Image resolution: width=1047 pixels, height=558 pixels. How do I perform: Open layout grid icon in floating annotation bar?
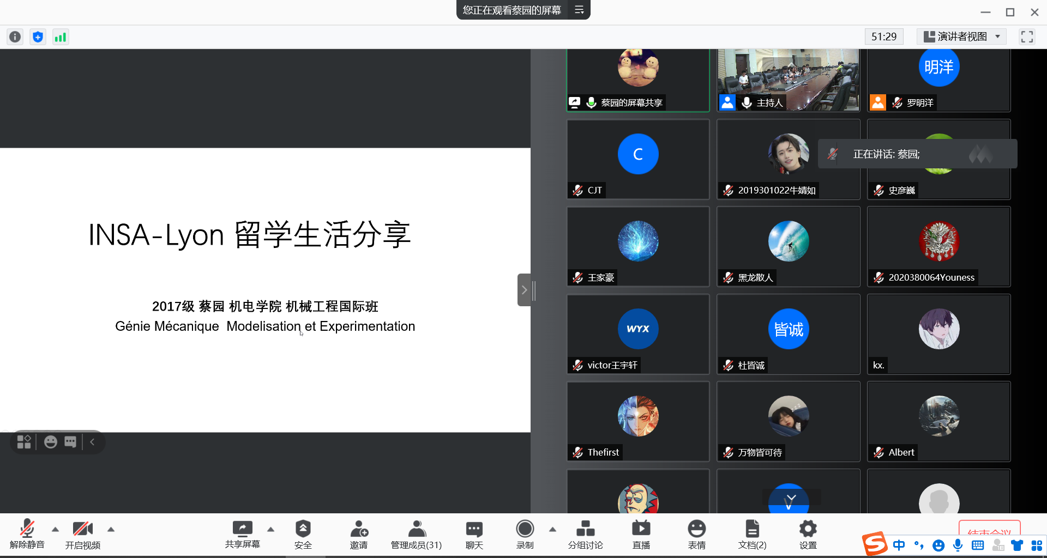click(x=24, y=442)
